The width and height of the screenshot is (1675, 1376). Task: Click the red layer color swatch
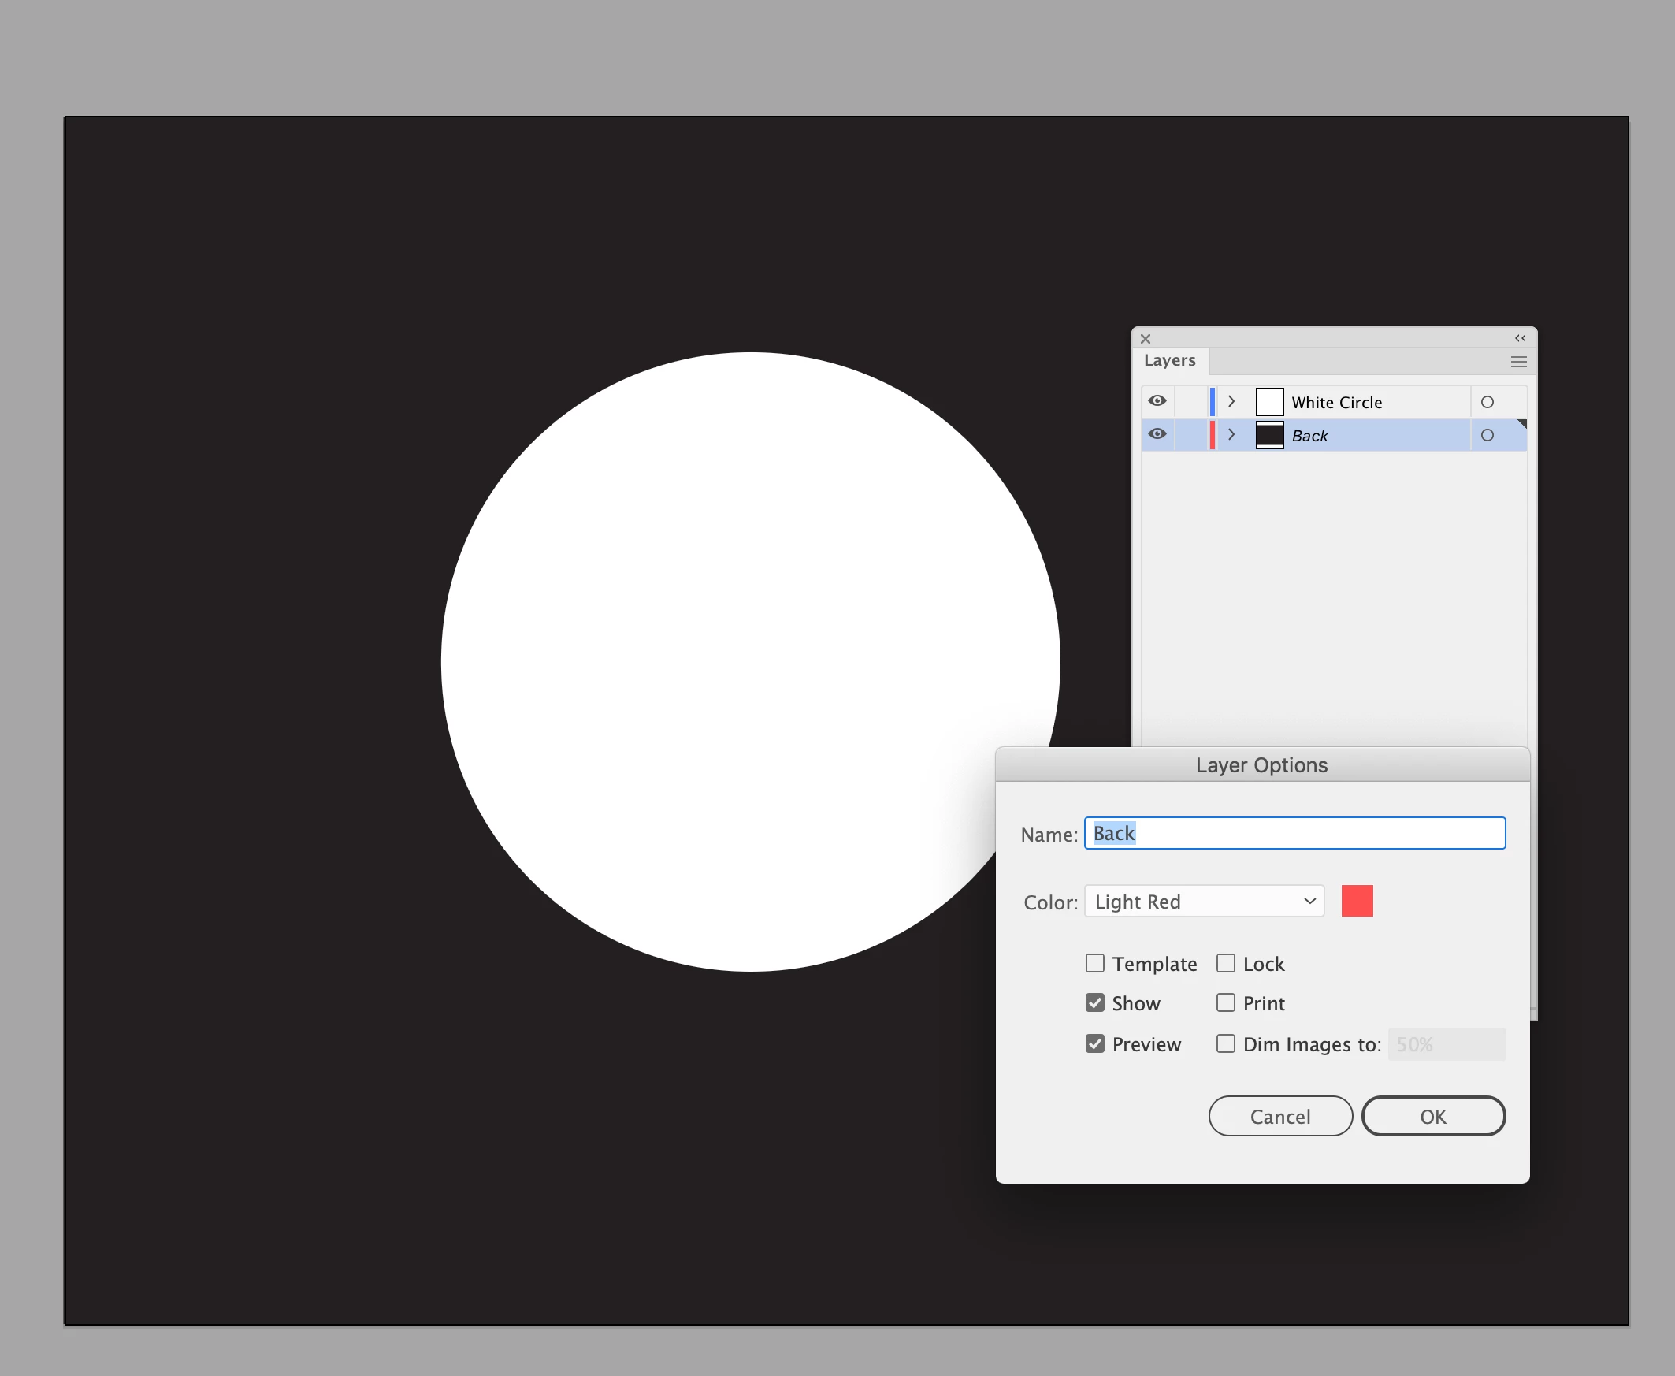click(1357, 902)
